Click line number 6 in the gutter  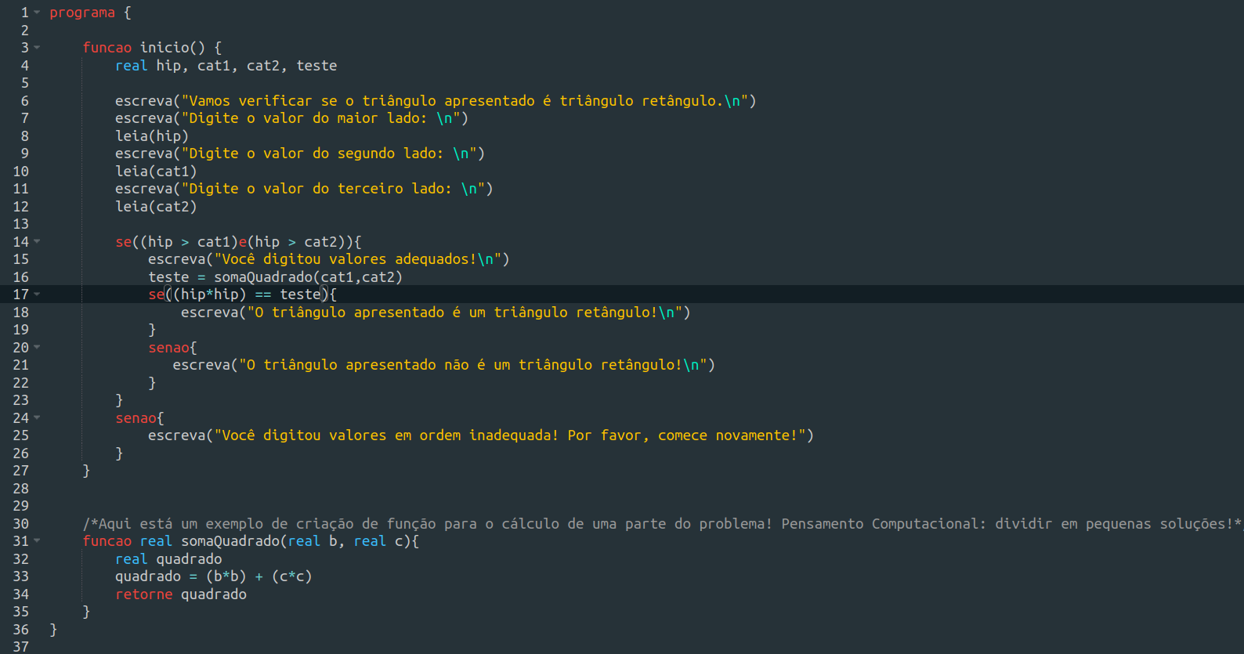pyautogui.click(x=24, y=101)
